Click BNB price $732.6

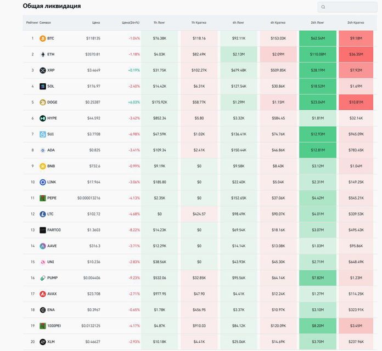tap(94, 166)
